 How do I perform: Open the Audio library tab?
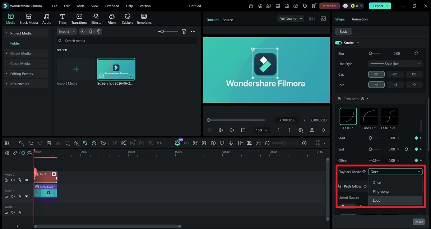47,19
